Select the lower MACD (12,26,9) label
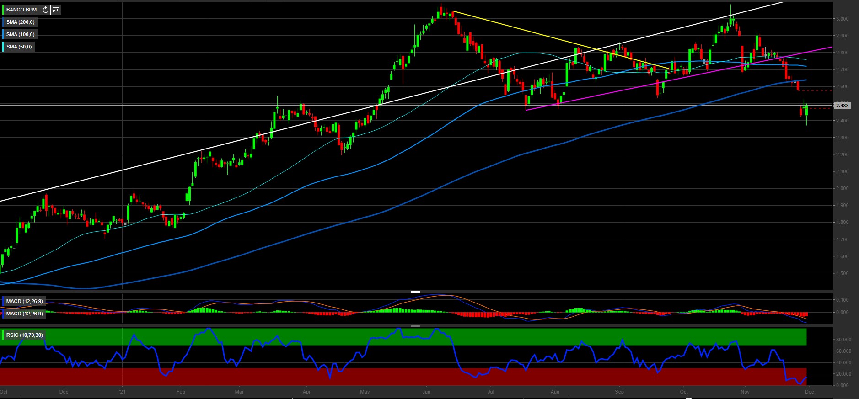The height and width of the screenshot is (399, 859). click(x=24, y=314)
